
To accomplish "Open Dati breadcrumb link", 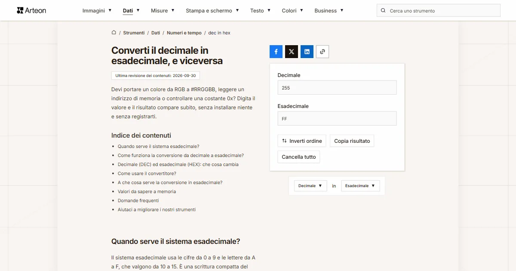I will click(156, 33).
